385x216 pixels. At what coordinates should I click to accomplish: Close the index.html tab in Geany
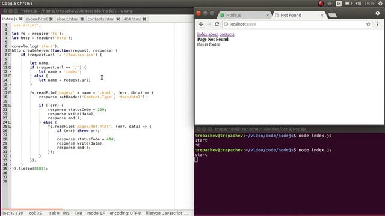tap(51, 19)
